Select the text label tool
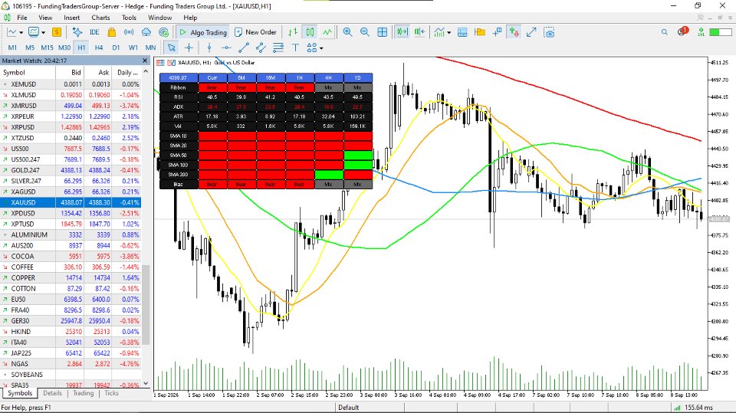This screenshot has height=413, width=736. 295,48
